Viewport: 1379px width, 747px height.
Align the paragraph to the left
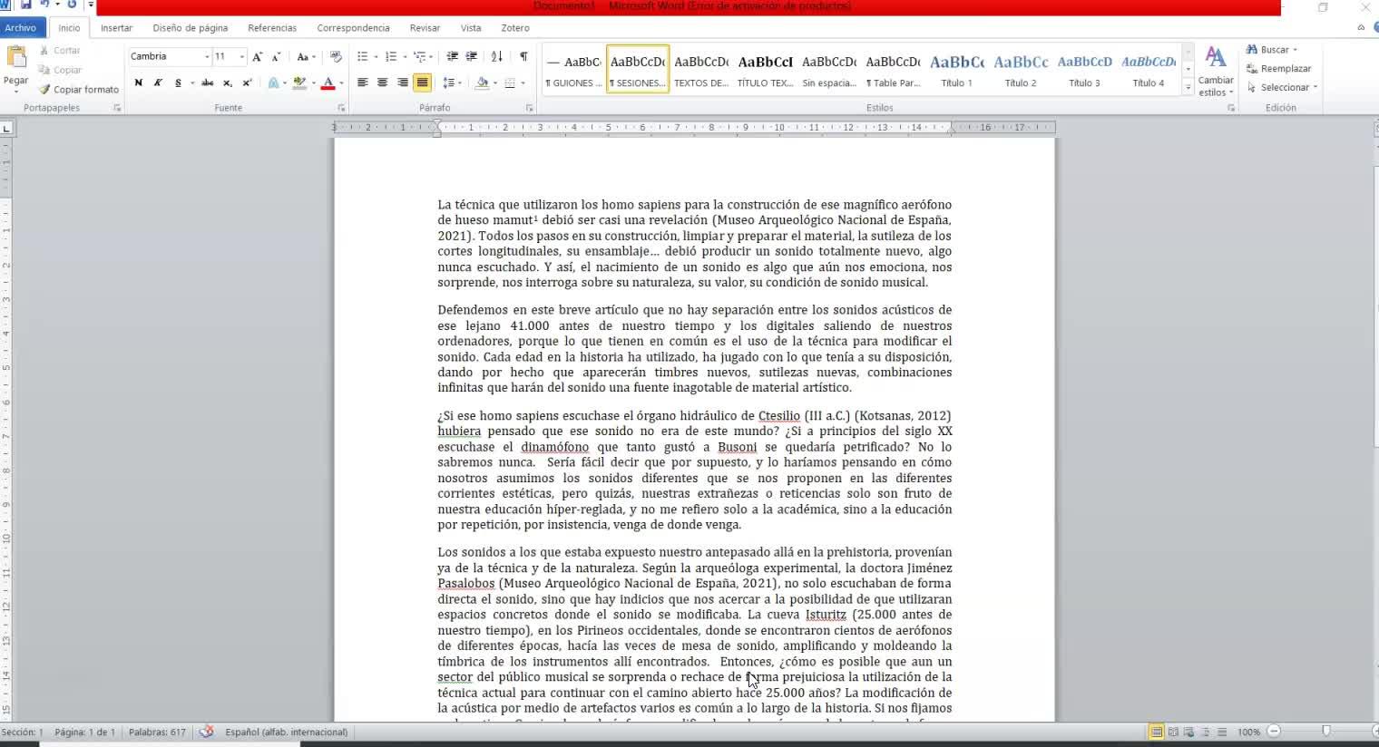click(362, 83)
